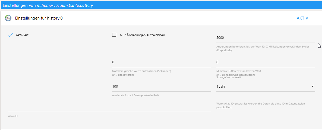Enable Nur Änderungen aufzeichnen checkbox

pyautogui.click(x=114, y=35)
